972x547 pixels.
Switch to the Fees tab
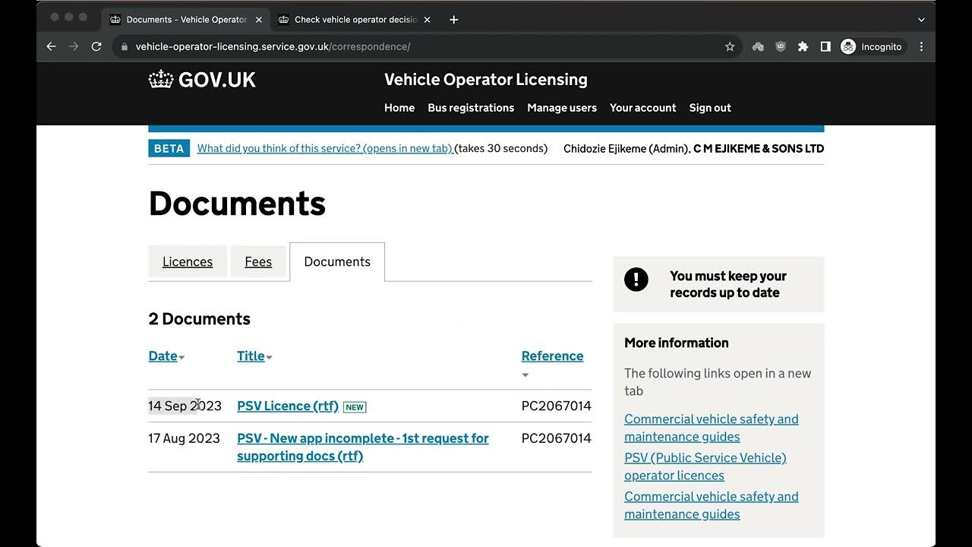(x=258, y=262)
